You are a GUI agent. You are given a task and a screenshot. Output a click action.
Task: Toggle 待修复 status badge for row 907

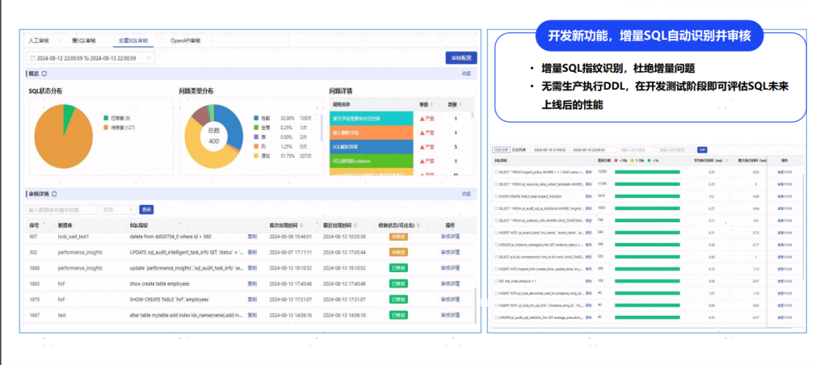point(398,237)
